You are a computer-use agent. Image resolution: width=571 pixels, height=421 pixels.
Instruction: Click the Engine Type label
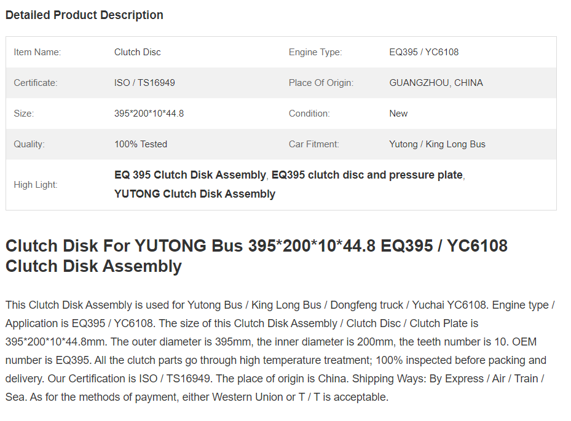(x=315, y=52)
